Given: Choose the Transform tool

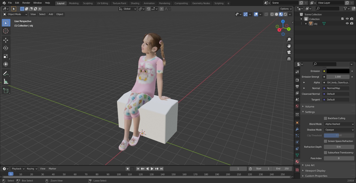Looking at the screenshot, I should click(6, 64).
